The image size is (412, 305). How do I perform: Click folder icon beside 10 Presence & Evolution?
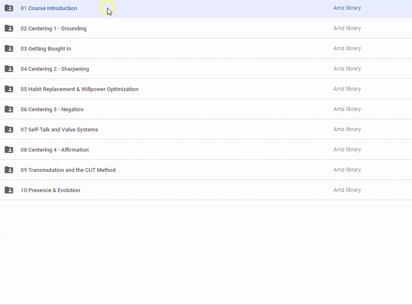(x=9, y=190)
